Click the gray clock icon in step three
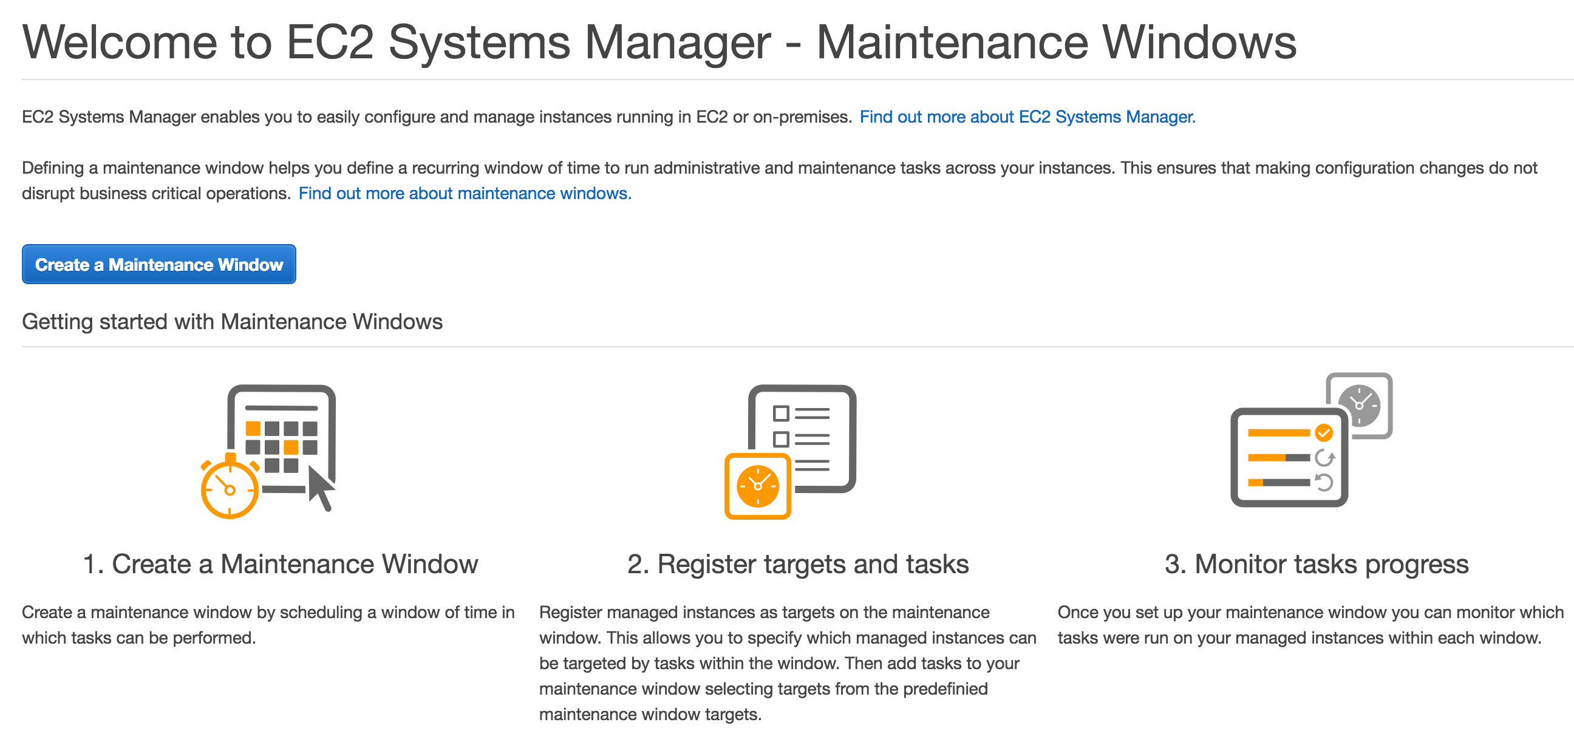Viewport: 1574px width, 742px height. coord(1359,405)
